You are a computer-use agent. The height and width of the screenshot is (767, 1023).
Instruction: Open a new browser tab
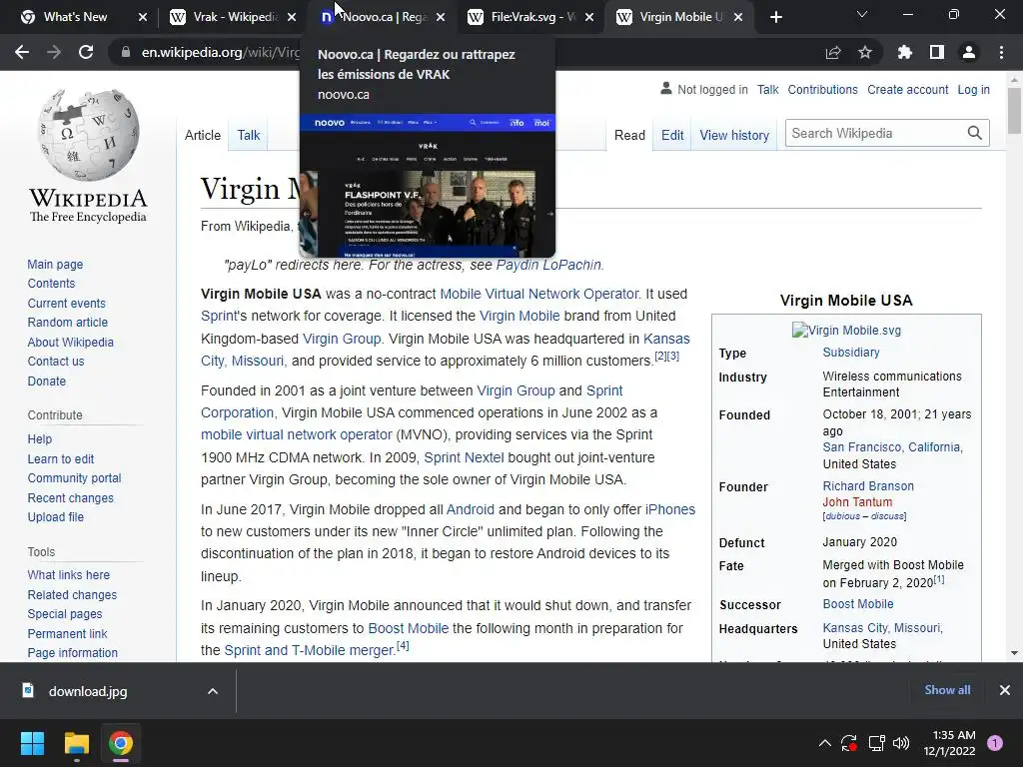click(775, 17)
